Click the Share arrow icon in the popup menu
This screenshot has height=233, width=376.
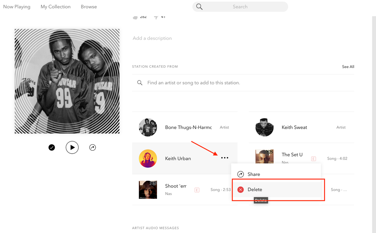pos(241,174)
